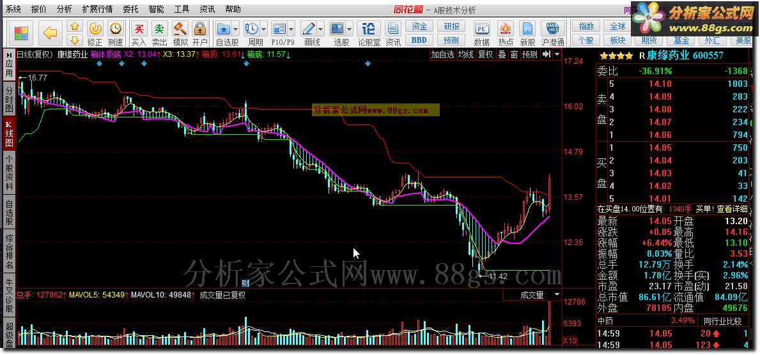Open the 自选股 star folder icon

click(x=224, y=29)
